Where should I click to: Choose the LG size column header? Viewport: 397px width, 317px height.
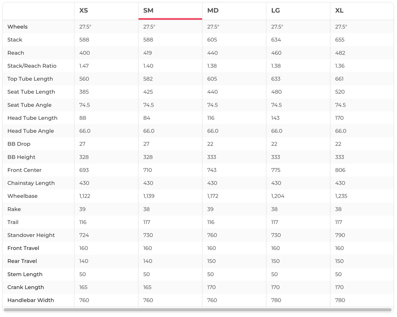tap(275, 11)
